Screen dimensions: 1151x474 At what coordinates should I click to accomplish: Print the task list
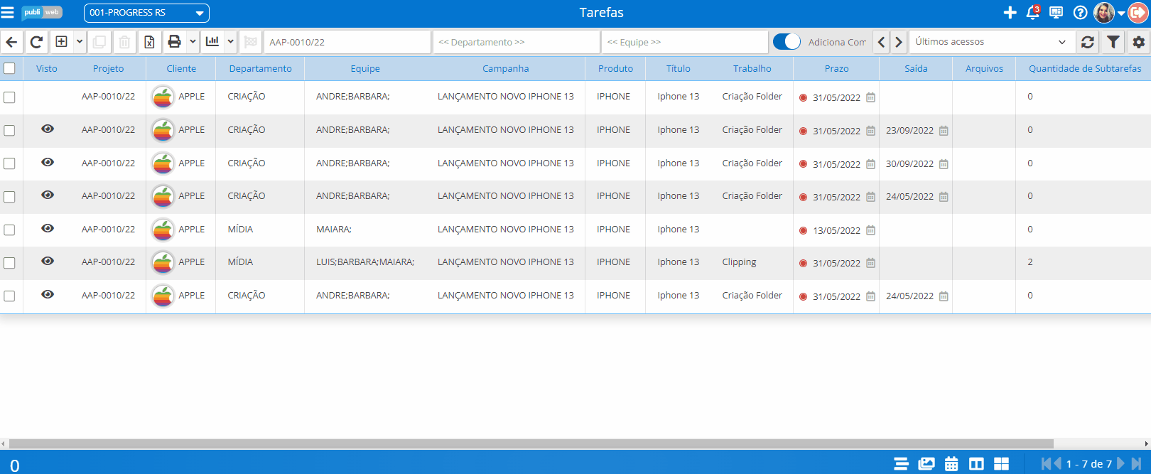[x=174, y=42]
